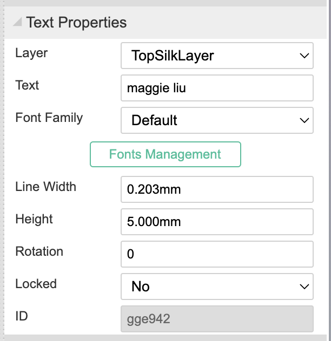Click the Font Family label
Viewport: 331px width, 341px height.
click(x=49, y=118)
